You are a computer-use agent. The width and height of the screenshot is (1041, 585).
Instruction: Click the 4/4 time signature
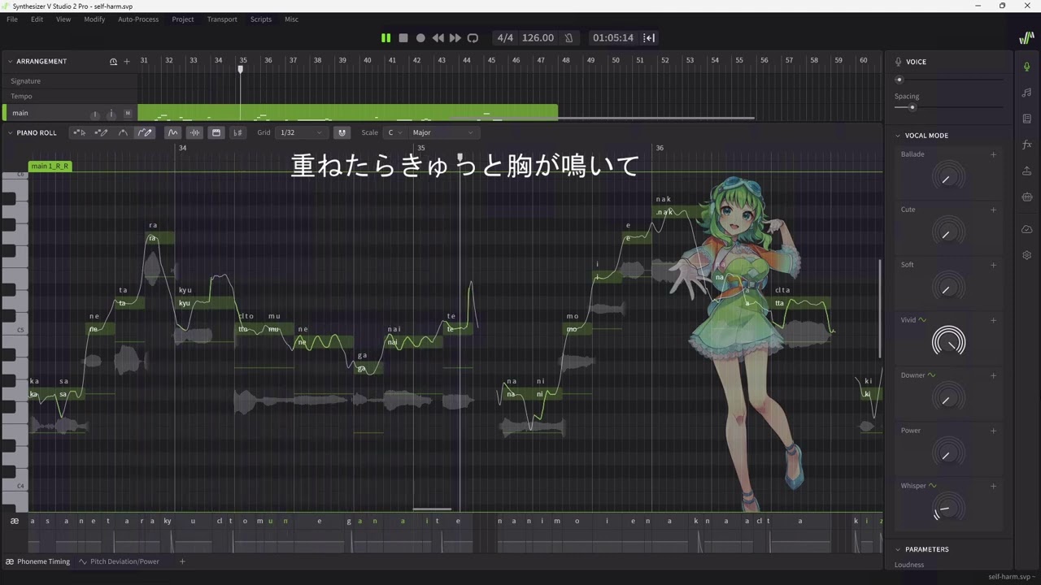pyautogui.click(x=505, y=38)
